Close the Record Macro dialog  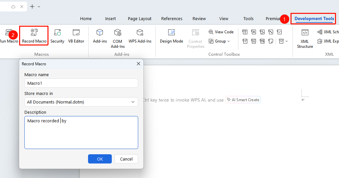pyautogui.click(x=139, y=64)
